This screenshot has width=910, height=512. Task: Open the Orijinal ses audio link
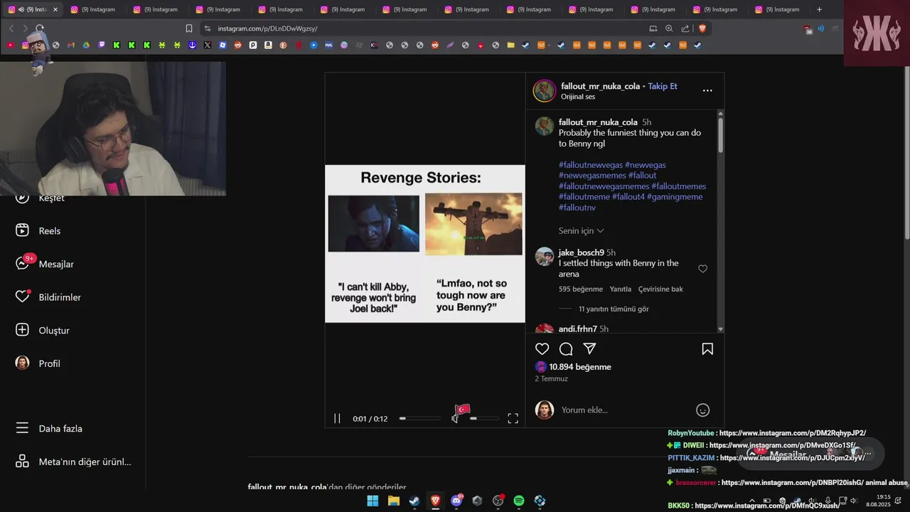click(578, 97)
